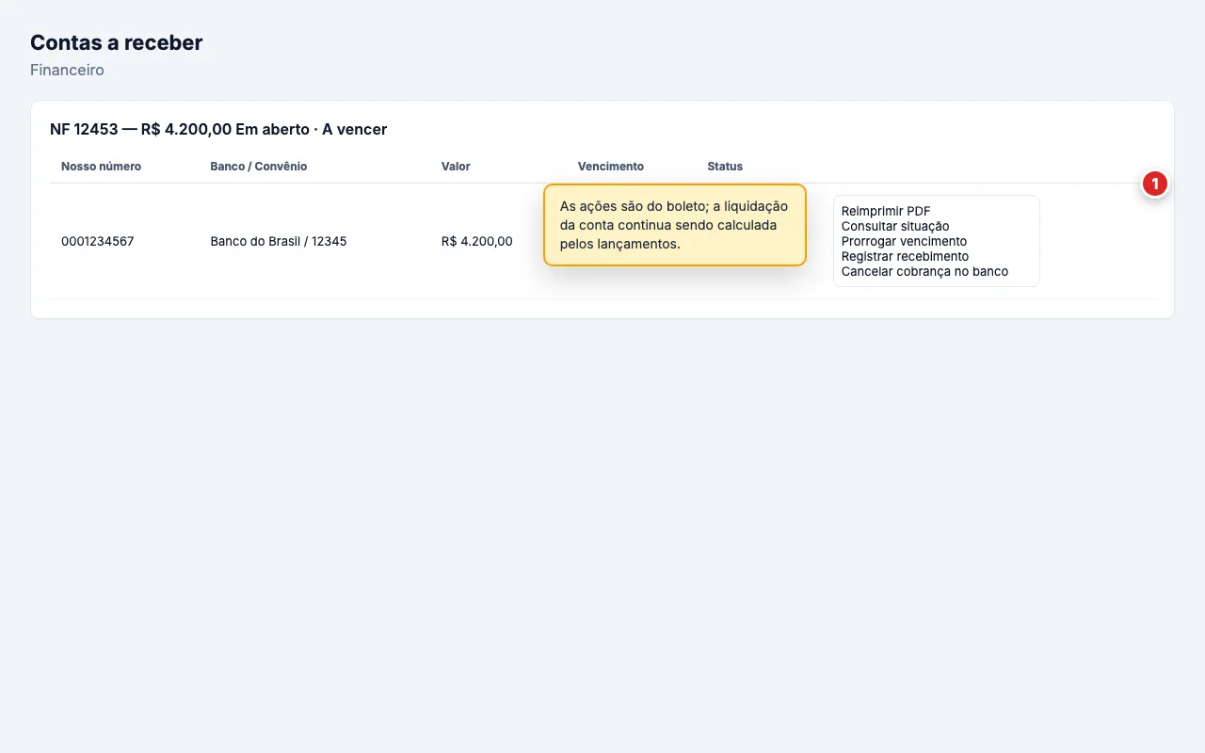Click the Vencimento column header
This screenshot has height=753, width=1205.
pyautogui.click(x=611, y=167)
